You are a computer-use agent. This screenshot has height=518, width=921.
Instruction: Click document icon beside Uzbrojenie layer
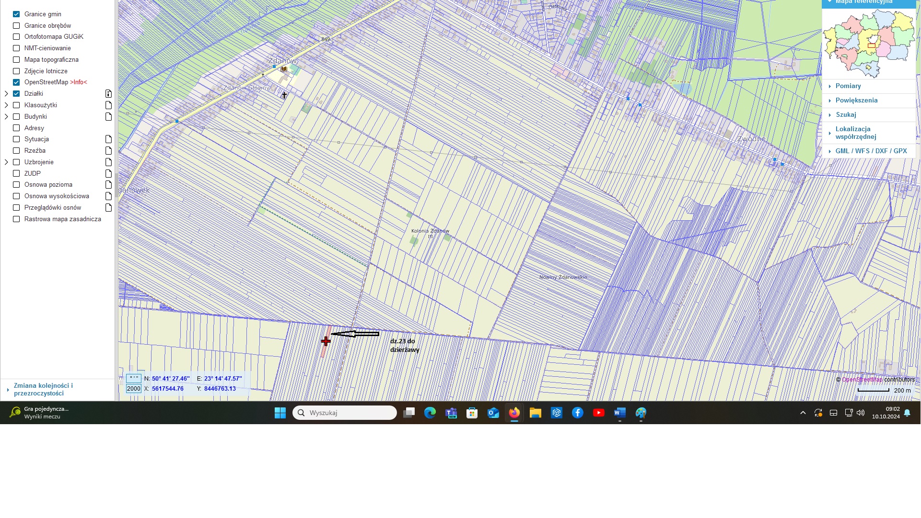[x=108, y=162]
